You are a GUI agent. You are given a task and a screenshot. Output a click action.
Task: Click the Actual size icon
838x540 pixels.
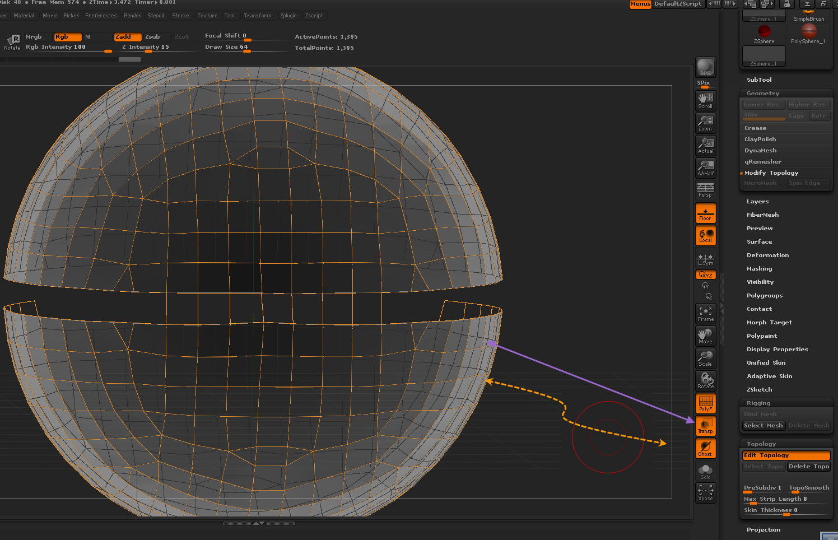tap(705, 146)
